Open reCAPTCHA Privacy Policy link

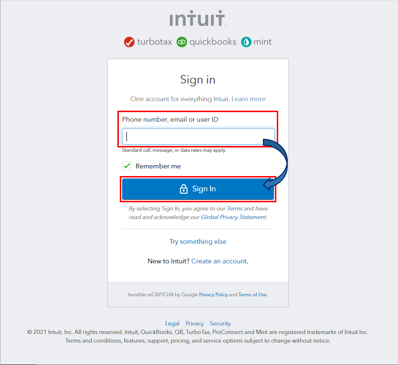[213, 295]
